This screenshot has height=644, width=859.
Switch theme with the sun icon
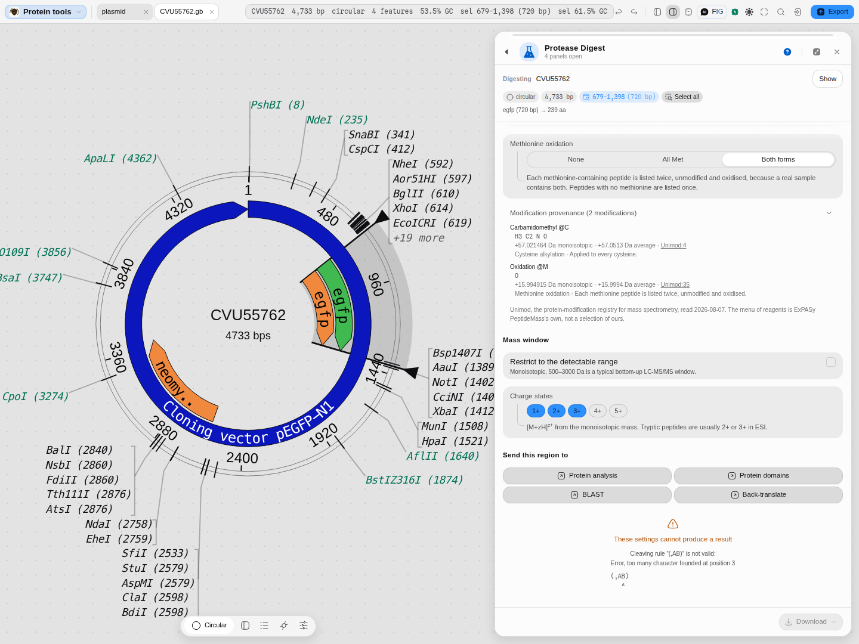749,12
